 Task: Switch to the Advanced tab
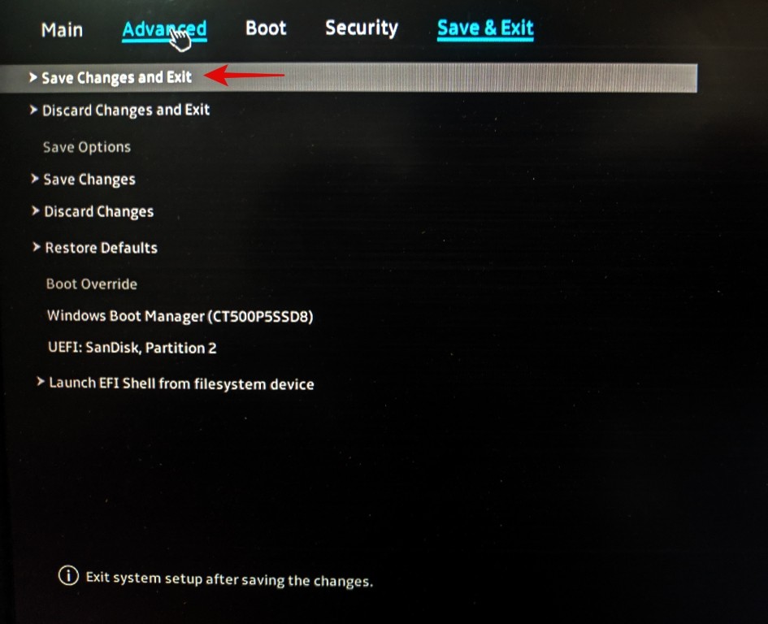[164, 29]
